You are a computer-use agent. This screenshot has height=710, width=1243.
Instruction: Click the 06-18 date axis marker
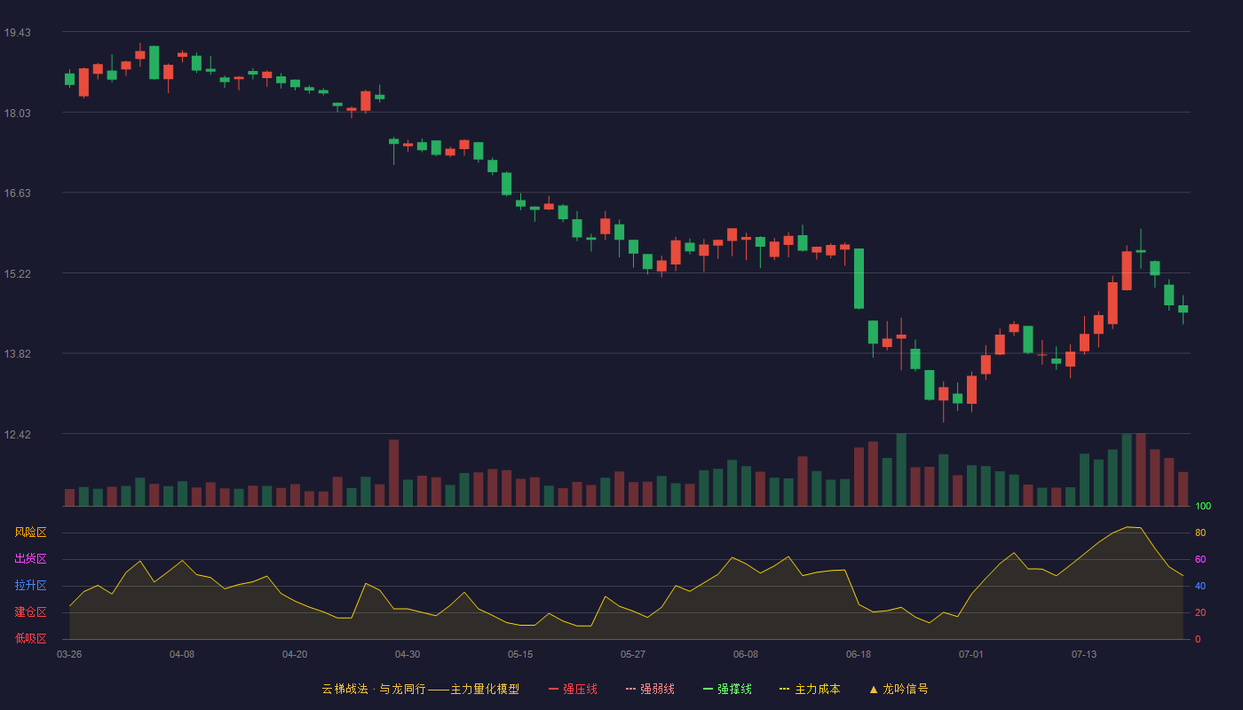(x=859, y=654)
